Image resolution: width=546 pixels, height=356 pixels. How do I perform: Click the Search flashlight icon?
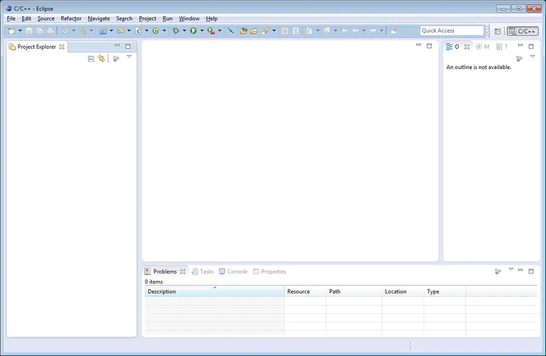266,31
